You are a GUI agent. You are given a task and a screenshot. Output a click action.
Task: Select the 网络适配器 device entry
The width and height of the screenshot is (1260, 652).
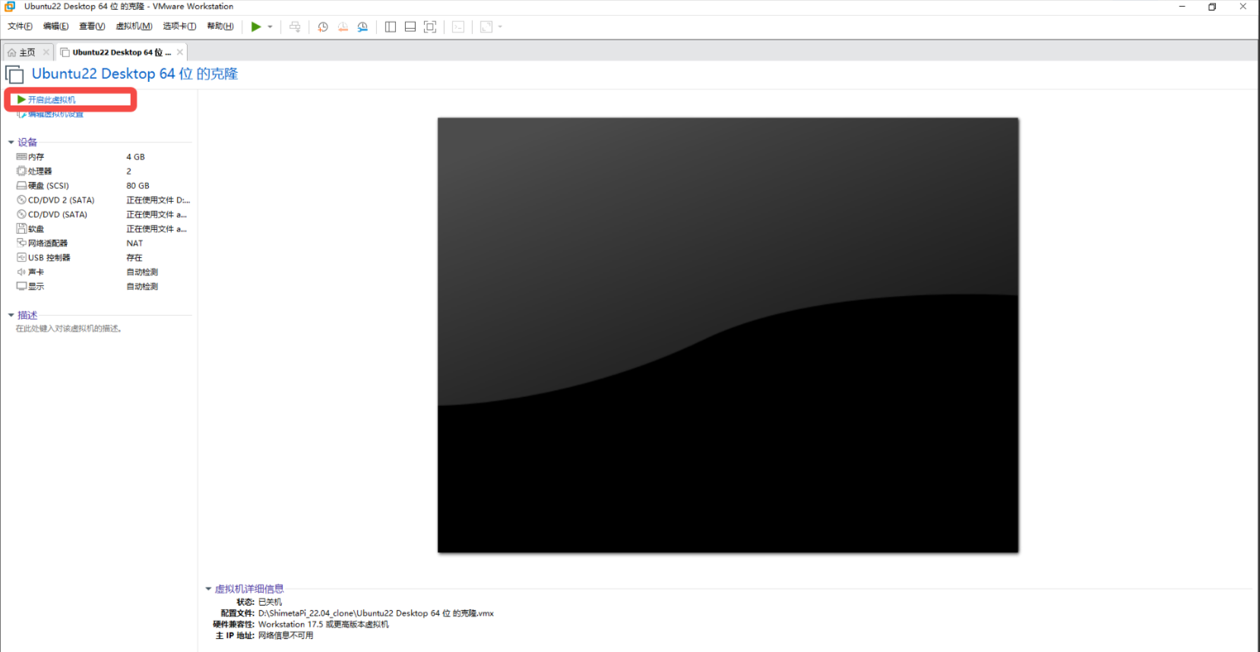(x=48, y=244)
